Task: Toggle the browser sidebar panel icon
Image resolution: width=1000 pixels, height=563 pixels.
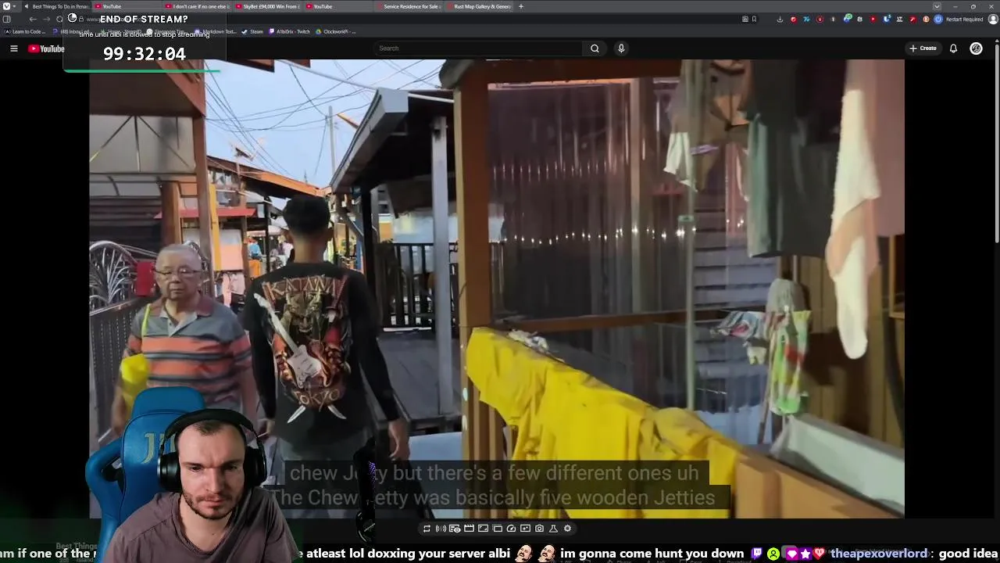Action: pyautogui.click(x=7, y=20)
